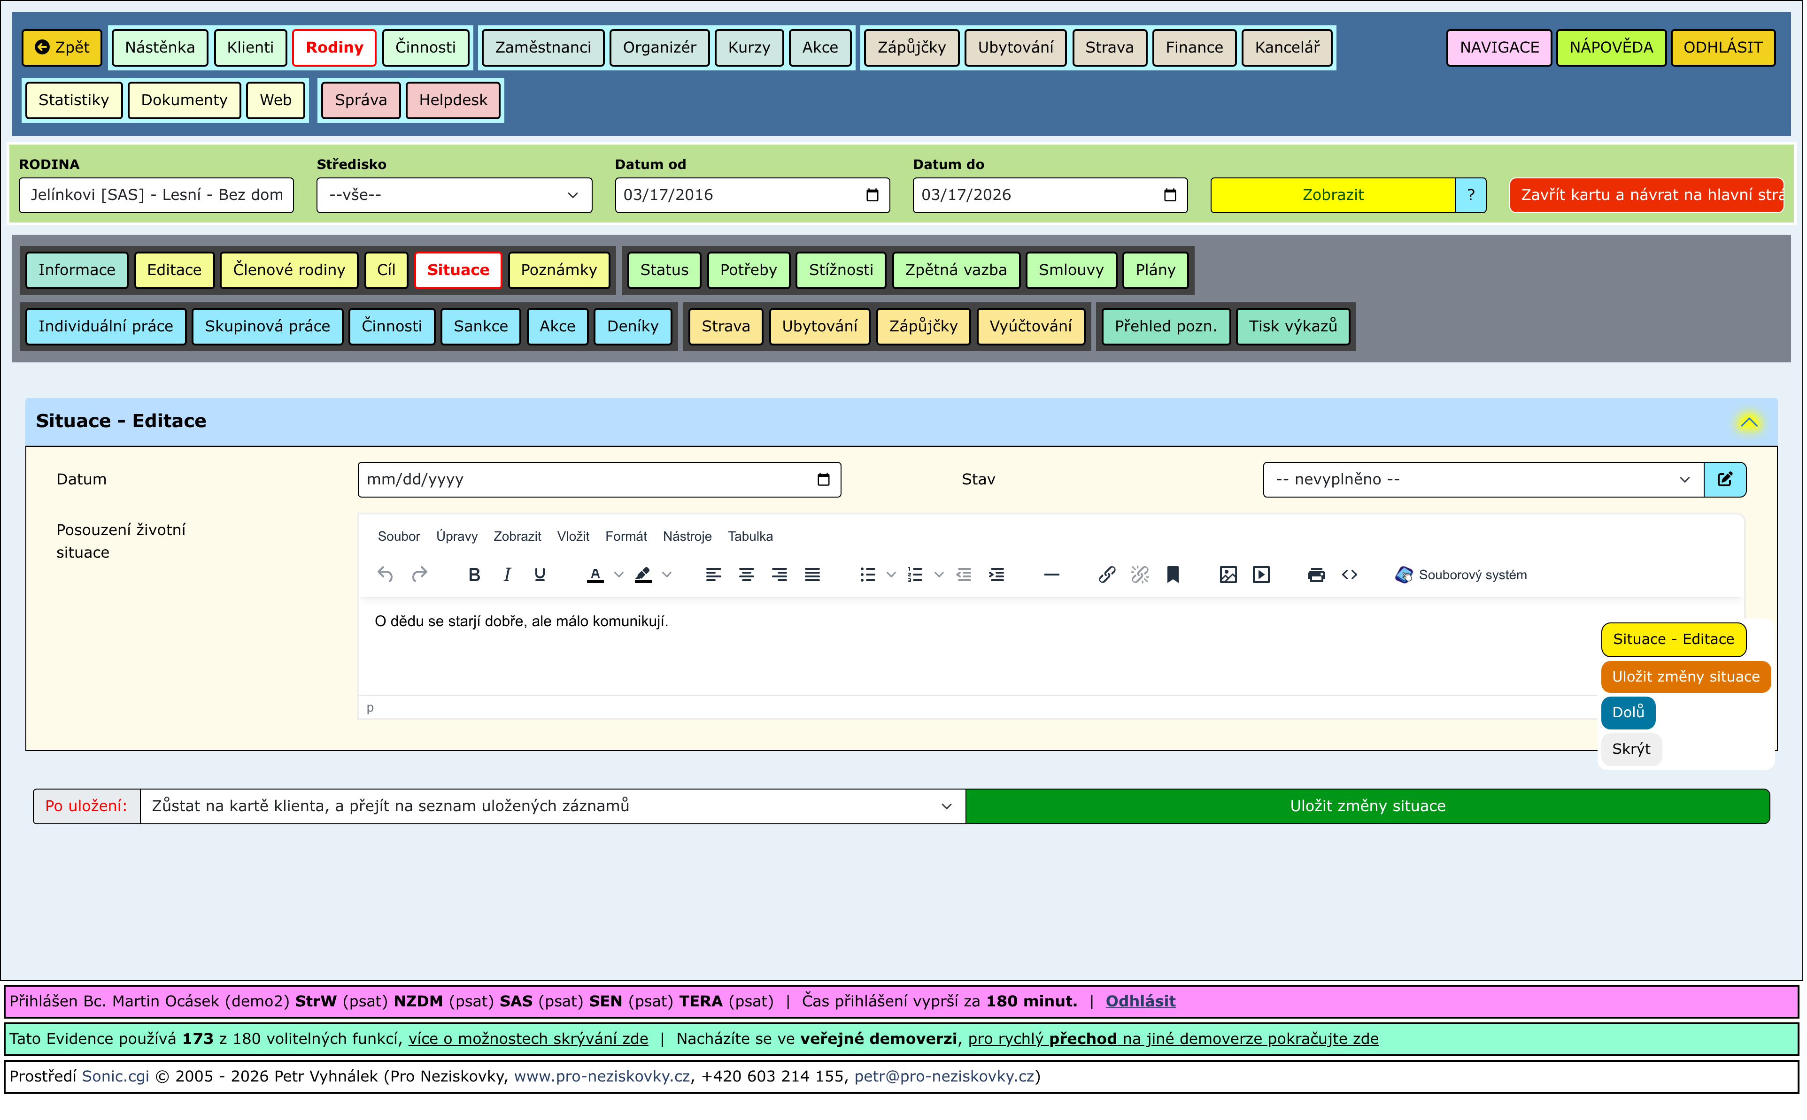Toggle underline formatting
1807x1120 pixels.
[540, 575]
